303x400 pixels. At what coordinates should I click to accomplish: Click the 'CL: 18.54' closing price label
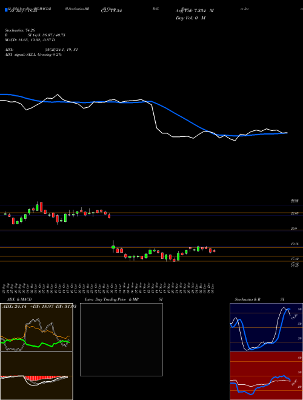pyautogui.click(x=112, y=11)
